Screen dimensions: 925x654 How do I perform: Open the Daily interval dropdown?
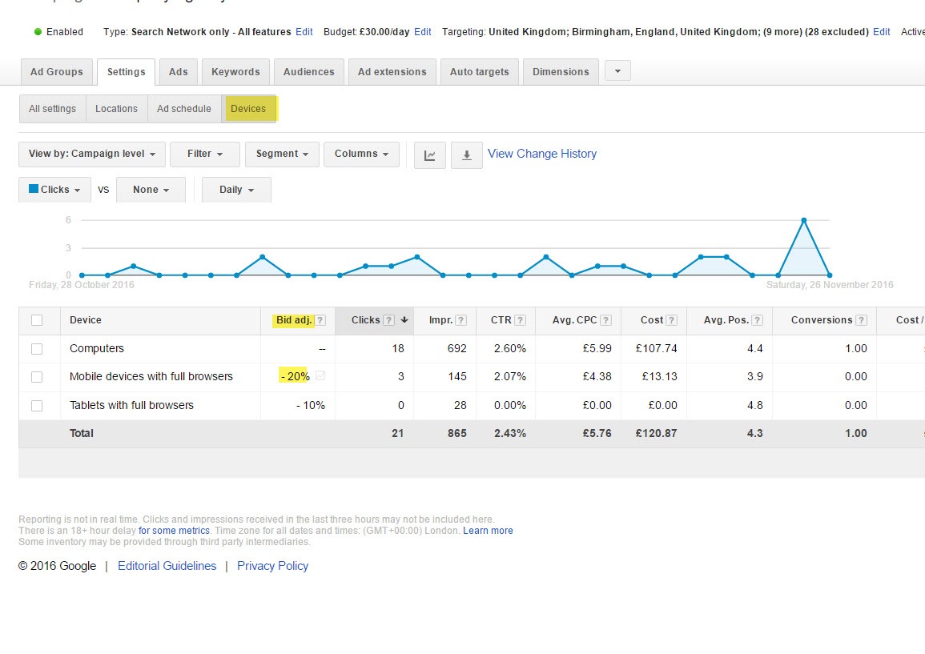(x=236, y=191)
